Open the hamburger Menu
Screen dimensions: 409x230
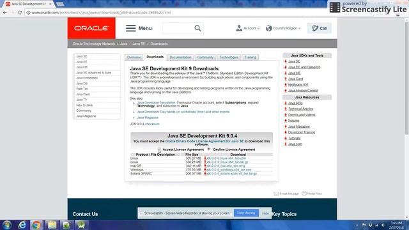pos(139,28)
